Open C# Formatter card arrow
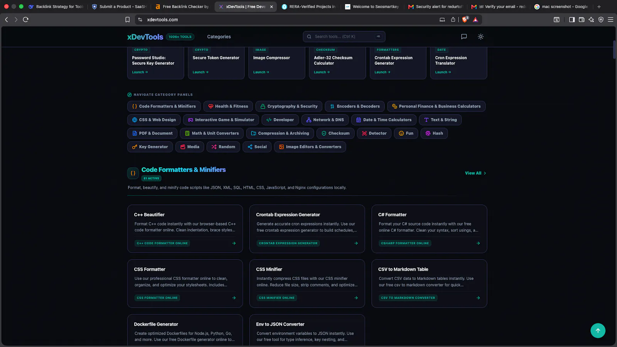 [478, 243]
